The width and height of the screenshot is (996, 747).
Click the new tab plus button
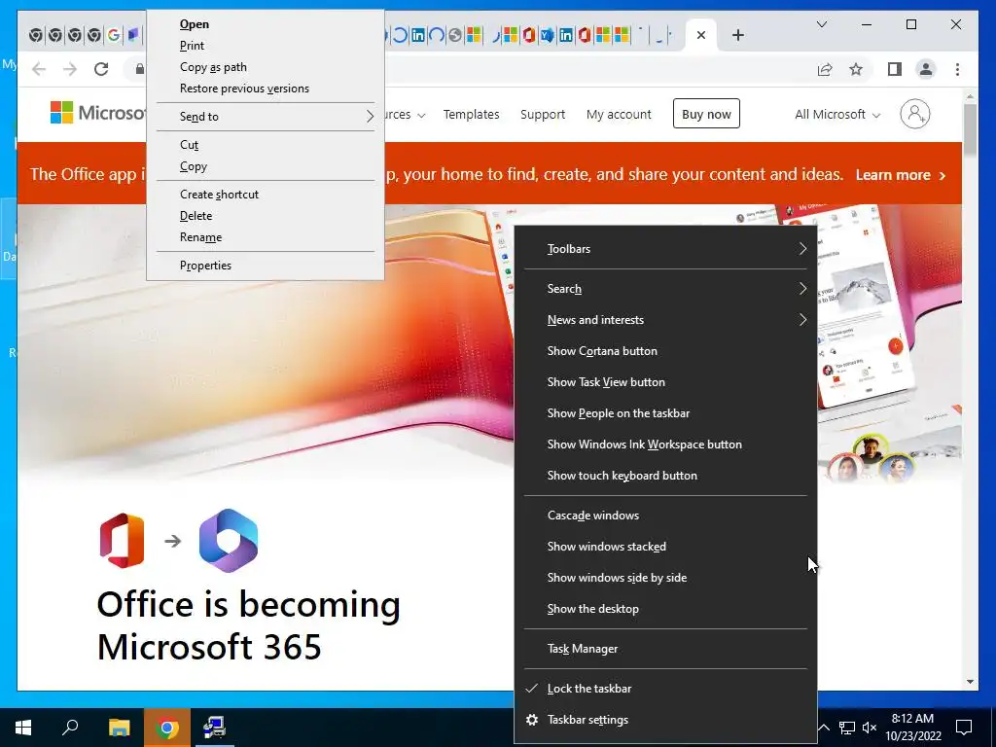click(737, 35)
